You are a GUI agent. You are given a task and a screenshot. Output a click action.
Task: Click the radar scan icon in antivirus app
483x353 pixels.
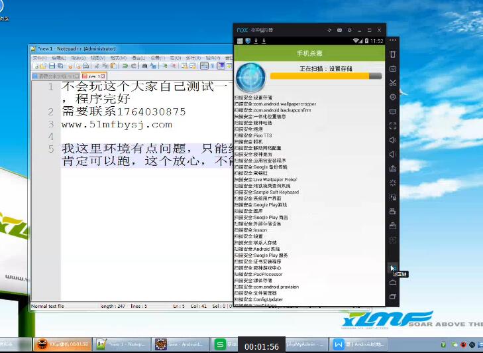pyautogui.click(x=250, y=78)
